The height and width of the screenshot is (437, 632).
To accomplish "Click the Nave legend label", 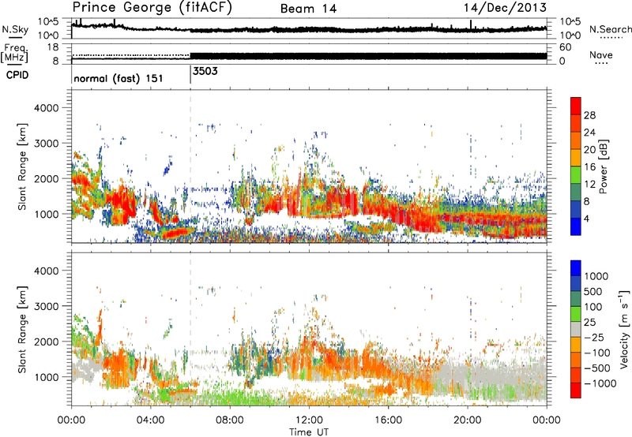I will [601, 55].
